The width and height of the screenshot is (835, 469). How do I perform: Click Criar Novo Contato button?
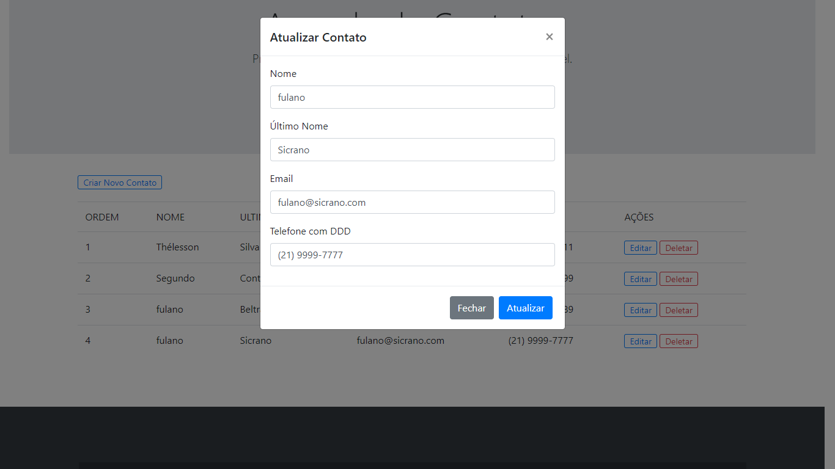tap(120, 183)
